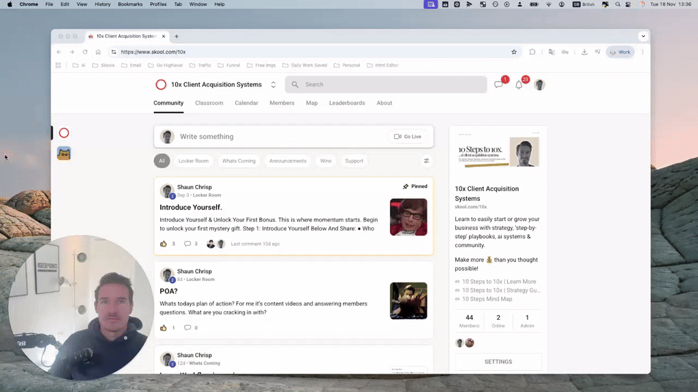This screenshot has height=392, width=698.
Task: Open Chrome extensions puzzle icon
Action: pyautogui.click(x=532, y=52)
